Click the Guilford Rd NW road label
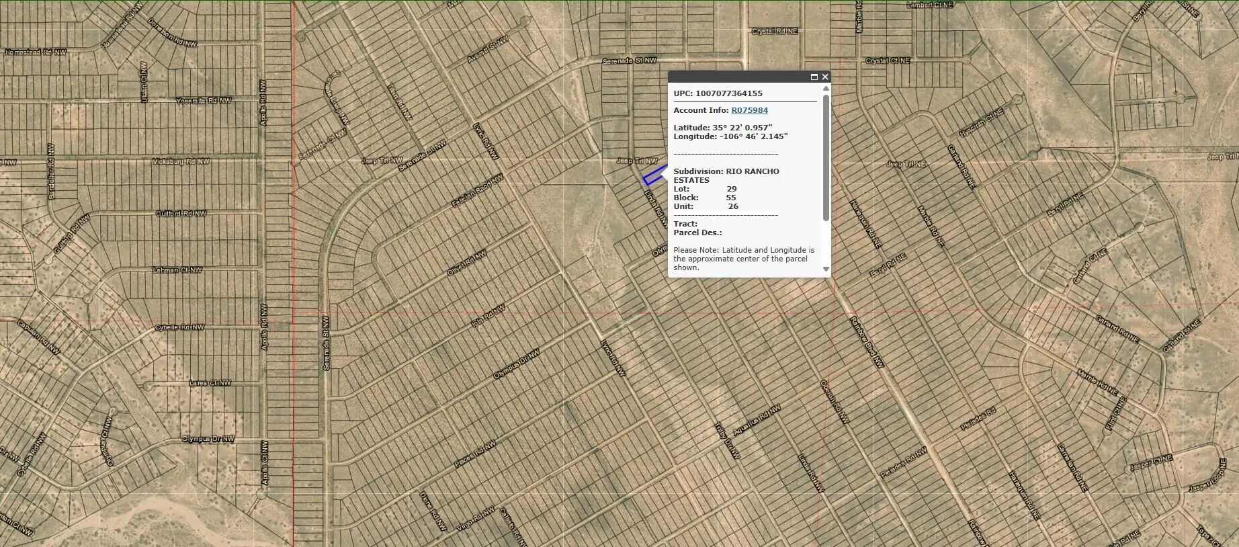This screenshot has width=1239, height=547. [181, 214]
